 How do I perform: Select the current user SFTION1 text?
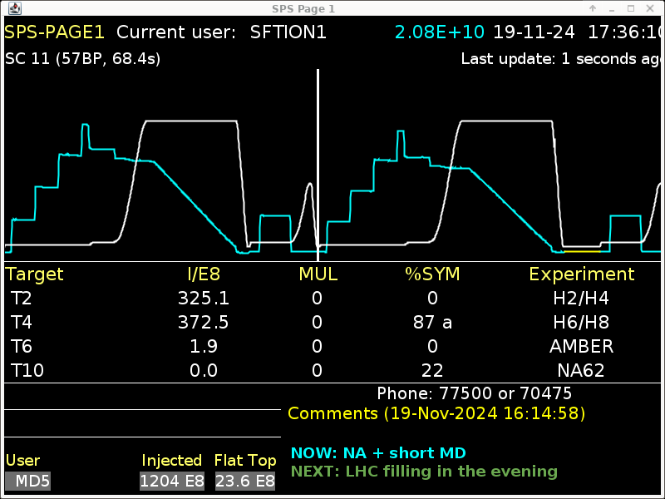click(x=288, y=32)
